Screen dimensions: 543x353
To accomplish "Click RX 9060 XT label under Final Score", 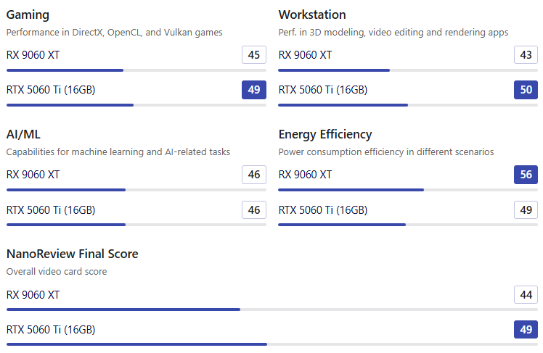I will click(x=33, y=295).
